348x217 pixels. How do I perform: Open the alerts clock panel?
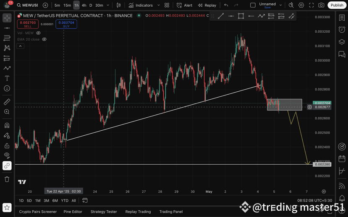(x=342, y=29)
